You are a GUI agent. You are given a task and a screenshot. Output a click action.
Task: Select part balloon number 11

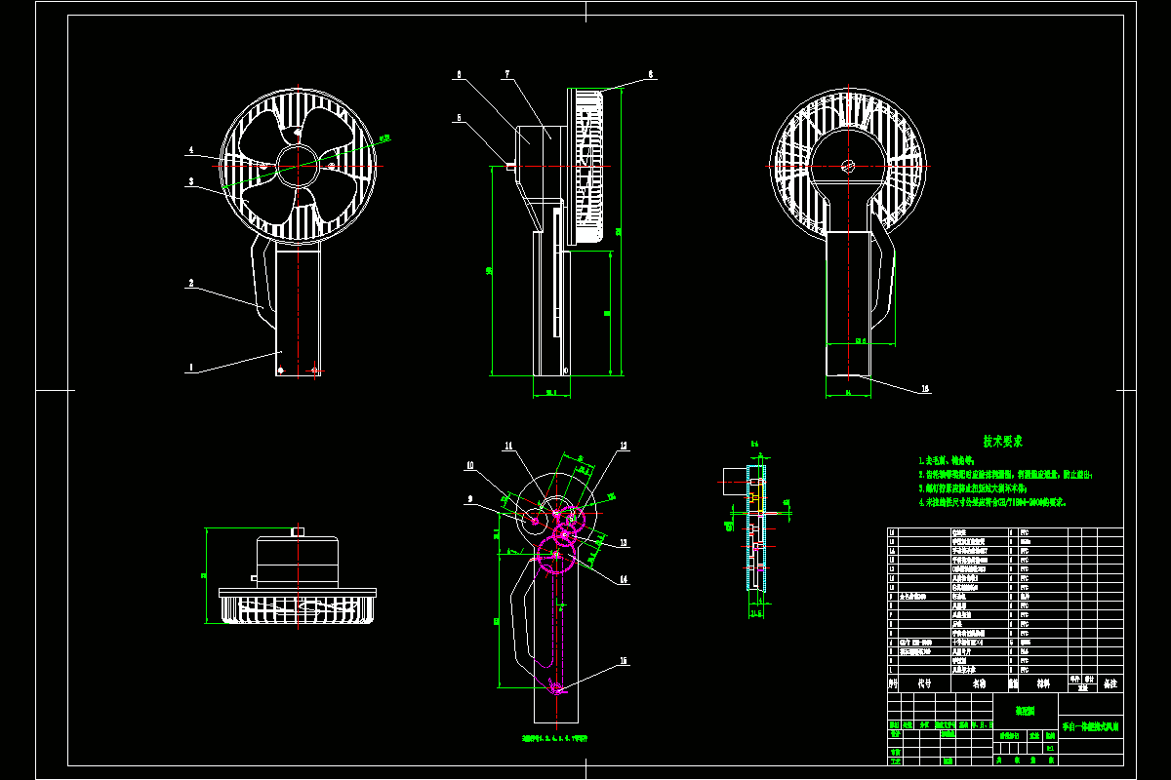coord(508,446)
